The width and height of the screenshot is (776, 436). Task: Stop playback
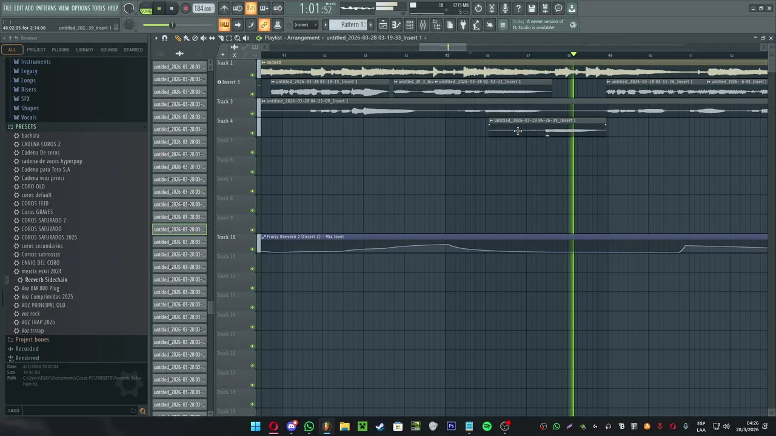(172, 8)
